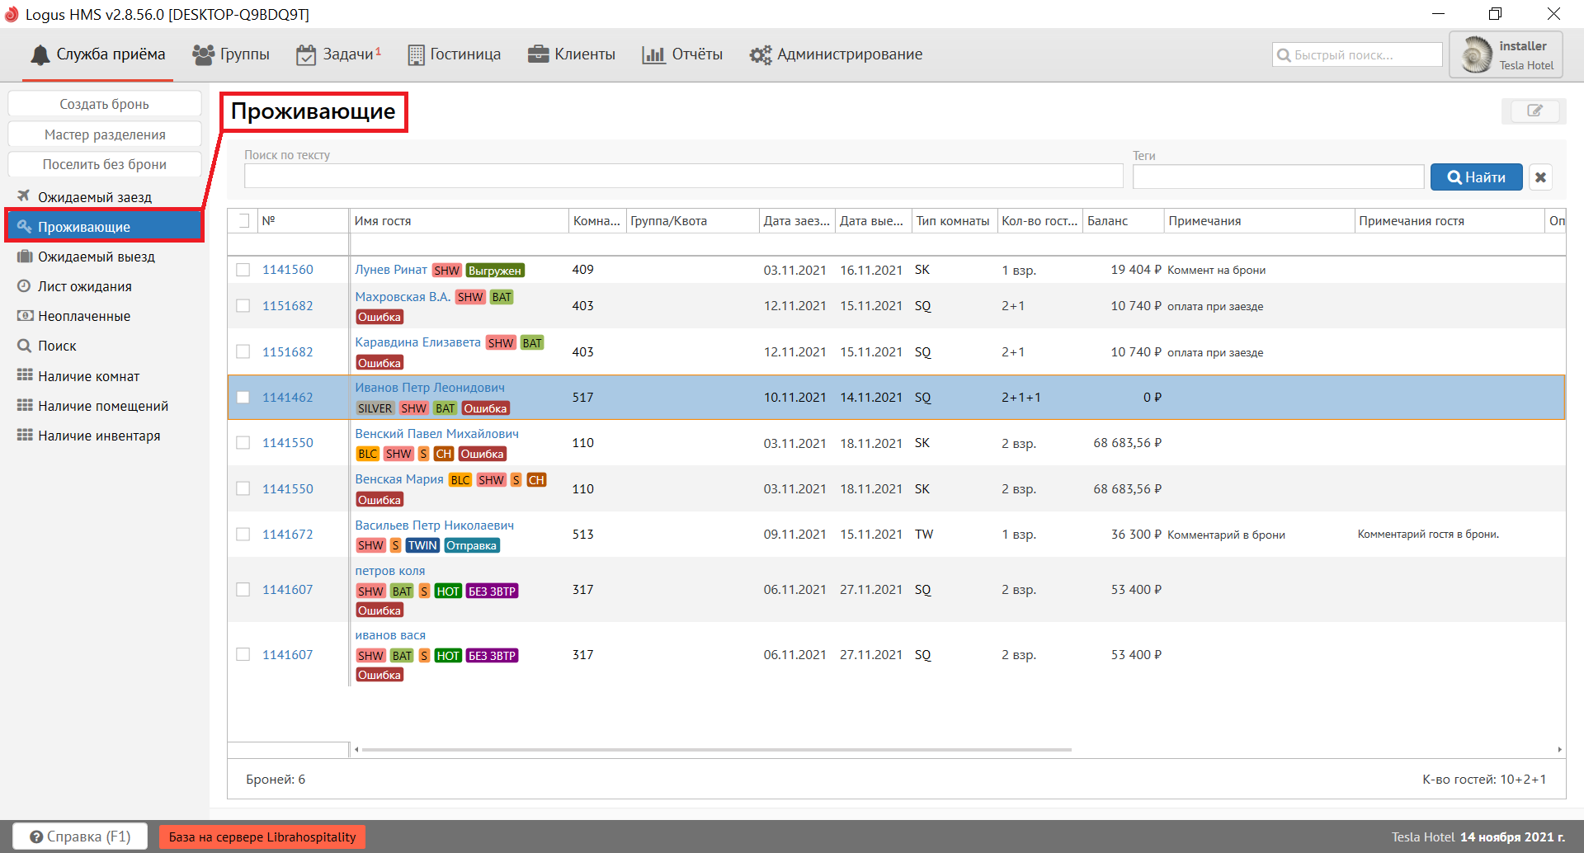The width and height of the screenshot is (1584, 853).
Task: Toggle the select-all checkbox in table header
Action: pyautogui.click(x=243, y=221)
